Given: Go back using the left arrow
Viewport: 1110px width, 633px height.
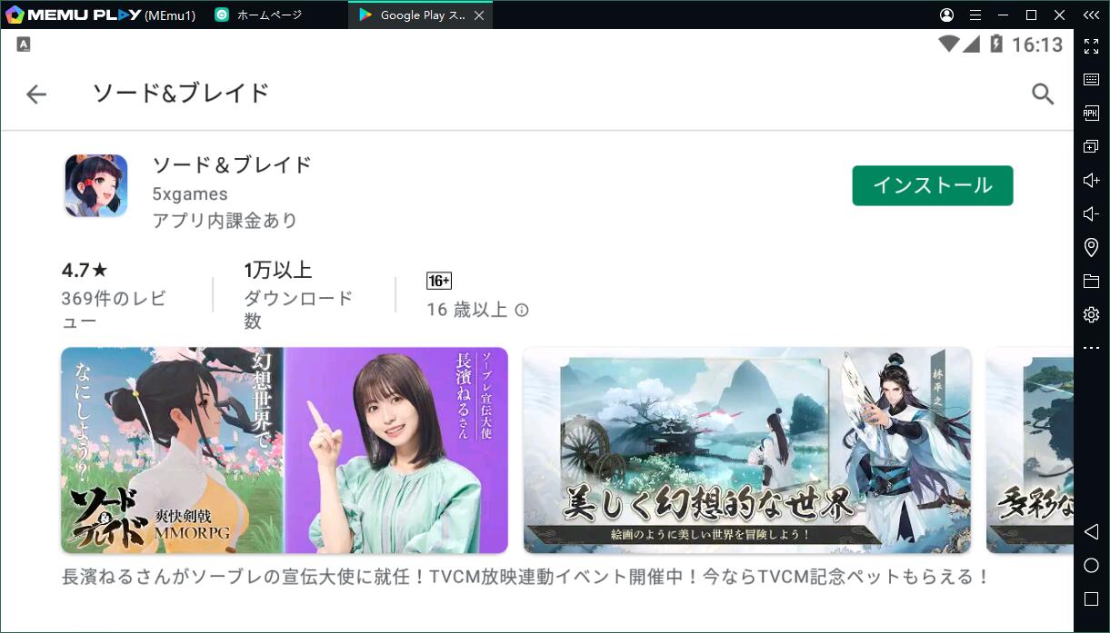Looking at the screenshot, I should click(x=36, y=94).
